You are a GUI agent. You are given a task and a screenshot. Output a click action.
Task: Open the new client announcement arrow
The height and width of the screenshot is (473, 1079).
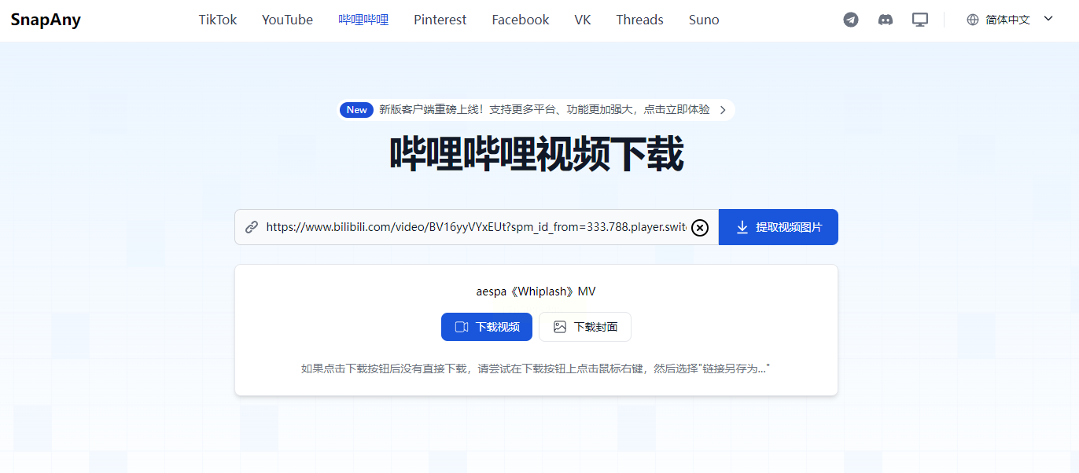[x=723, y=110]
